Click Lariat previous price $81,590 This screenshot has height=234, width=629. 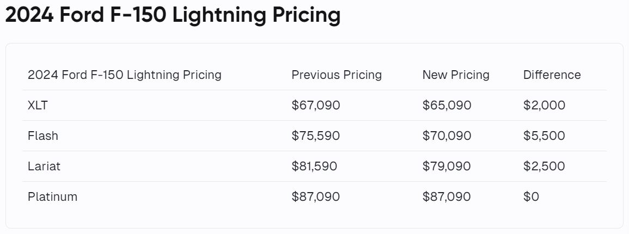[x=314, y=166]
